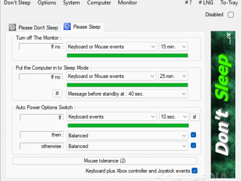Switch to Please Don't Sleep tab
Screen dimensions: 242x181
click(34, 27)
